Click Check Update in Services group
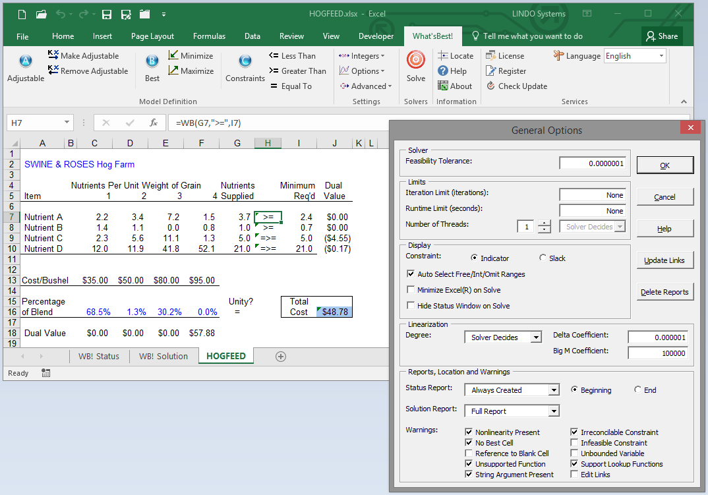This screenshot has height=495, width=708. 520,86
